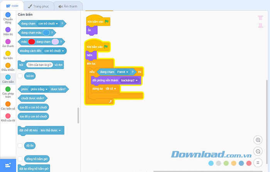Reset workspace zoom with the equals button
This screenshot has height=172, width=270.
click(x=258, y=162)
